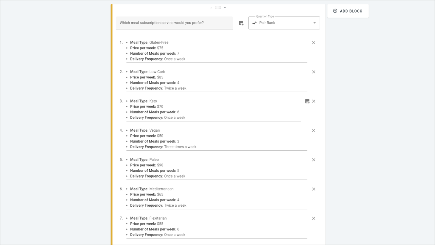The height and width of the screenshot is (245, 435).
Task: Delete the Keto option using the X icon
Action: click(x=314, y=101)
